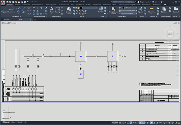
Task: Click the keyword search input field
Action: coord(123,2)
